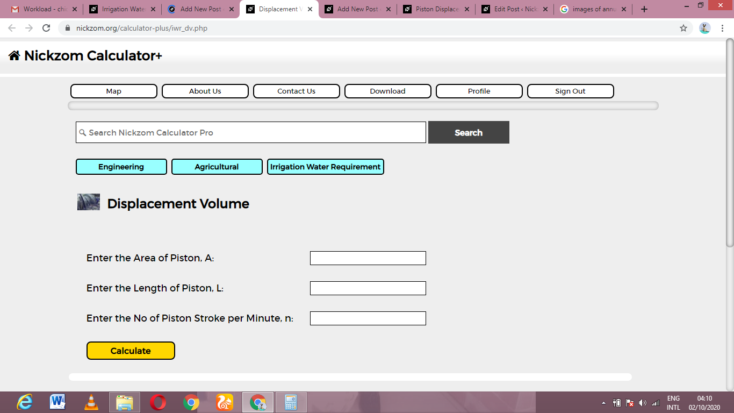Switch to the Workload Gmail tab

[x=45, y=9]
